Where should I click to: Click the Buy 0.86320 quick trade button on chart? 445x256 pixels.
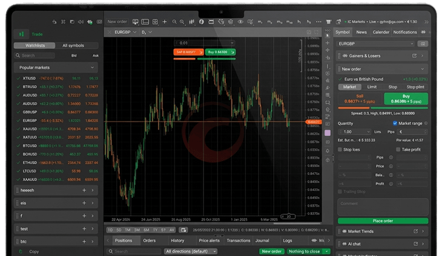(x=220, y=52)
